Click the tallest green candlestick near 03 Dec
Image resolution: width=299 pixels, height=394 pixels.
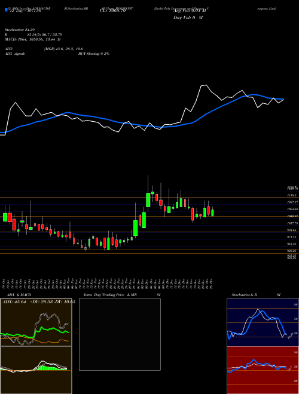148,200
